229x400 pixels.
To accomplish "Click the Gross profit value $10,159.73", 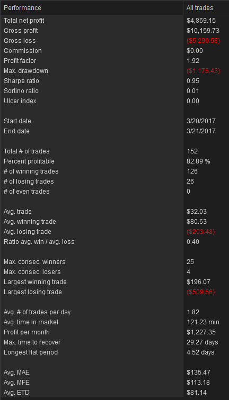I will click(203, 31).
